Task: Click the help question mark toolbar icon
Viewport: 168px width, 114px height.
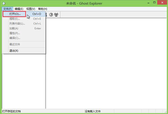Action: pos(51,14)
